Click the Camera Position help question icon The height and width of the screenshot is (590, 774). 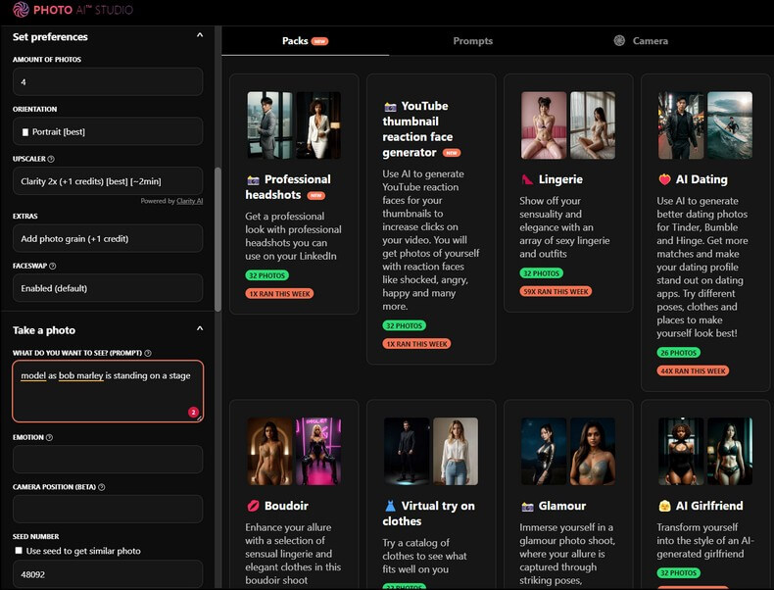click(x=101, y=487)
